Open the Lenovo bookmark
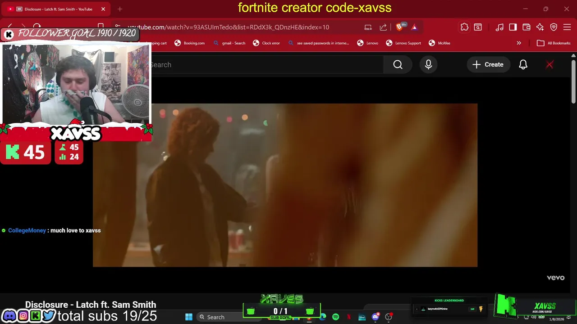 (368, 43)
